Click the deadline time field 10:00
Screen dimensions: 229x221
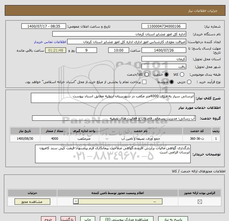[119, 50]
